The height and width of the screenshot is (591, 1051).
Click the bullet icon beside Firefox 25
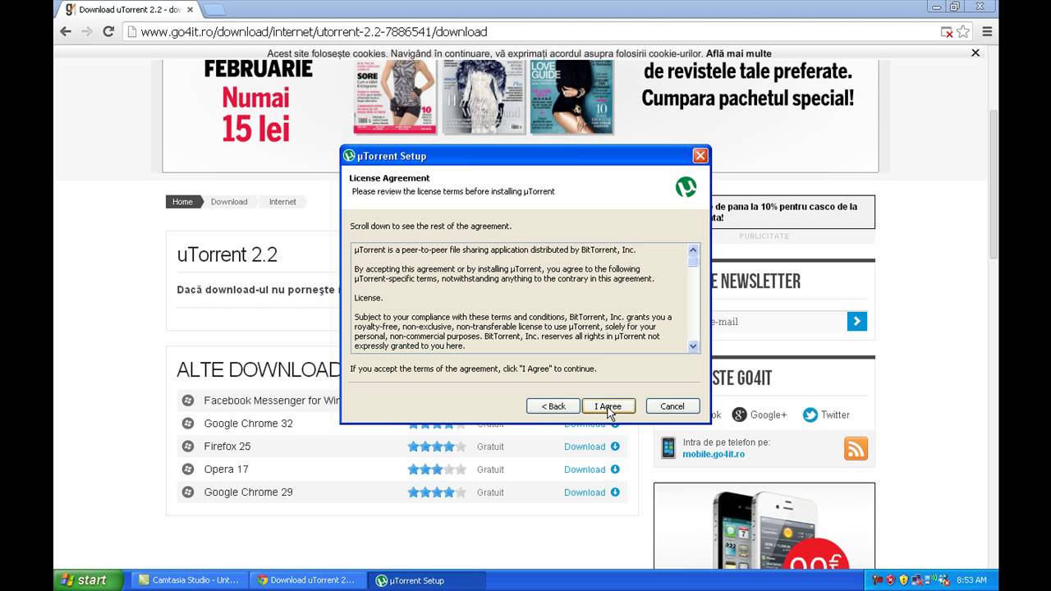(x=188, y=447)
